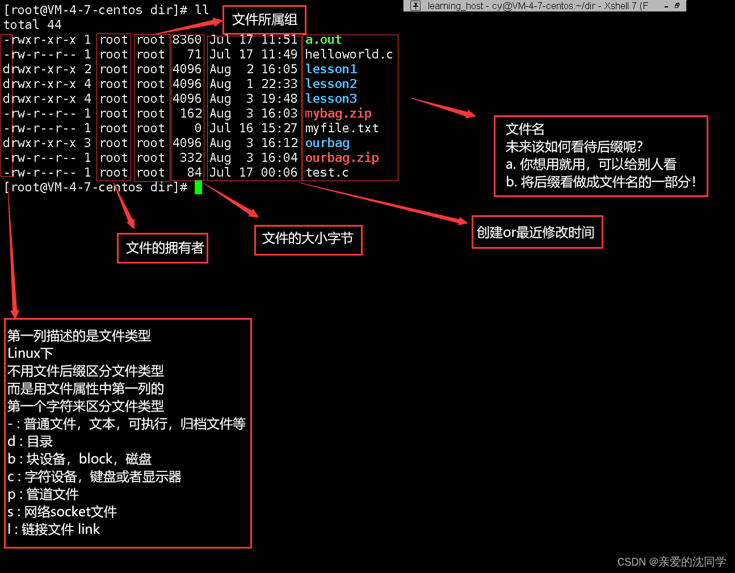Click the lesson3 directory name
This screenshot has width=735, height=573.
pos(331,99)
